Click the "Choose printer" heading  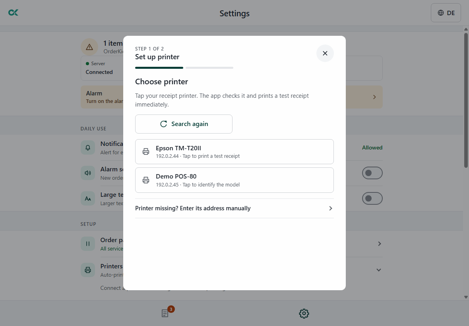(161, 81)
